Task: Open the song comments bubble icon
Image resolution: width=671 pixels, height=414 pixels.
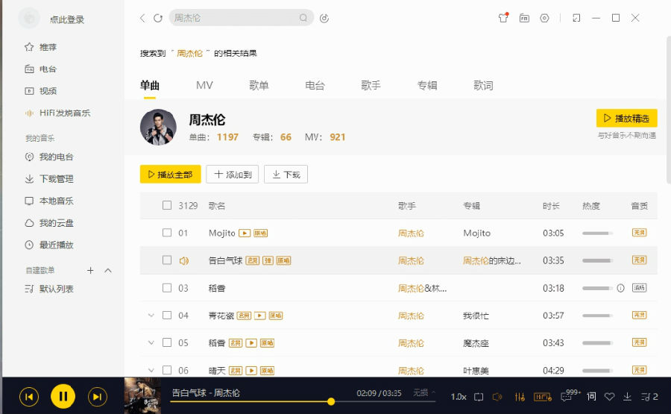Action: coord(567,397)
